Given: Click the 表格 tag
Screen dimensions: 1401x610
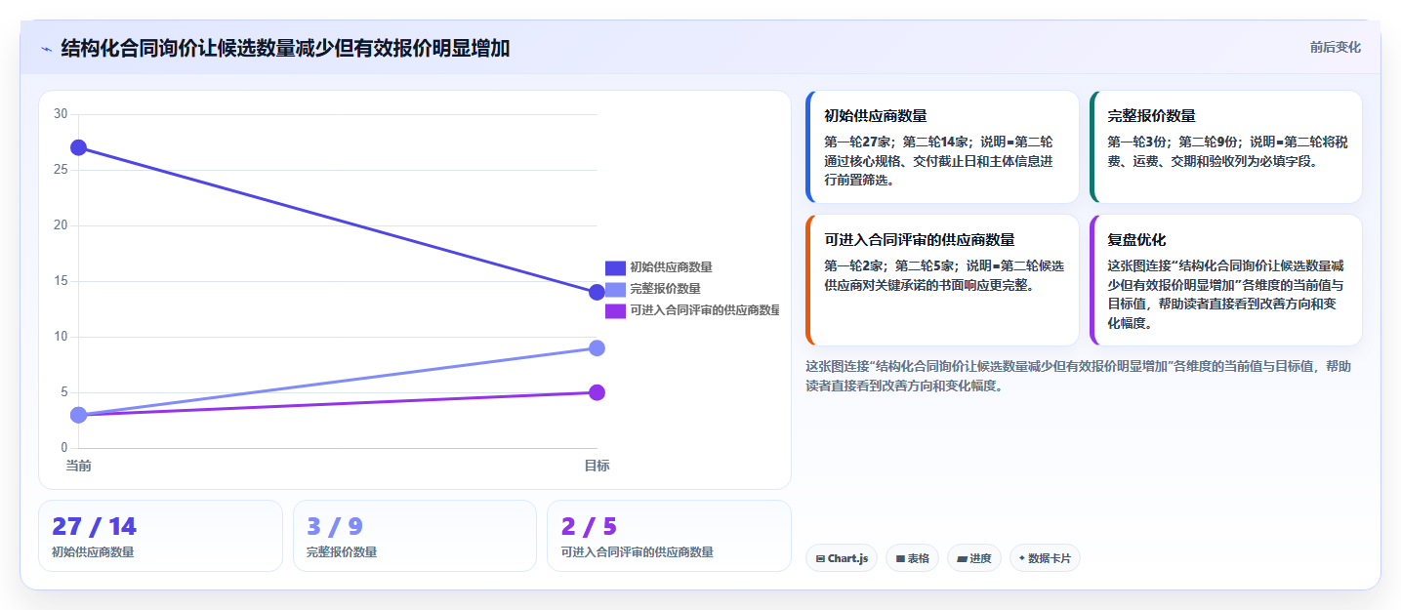Looking at the screenshot, I should coord(912,558).
